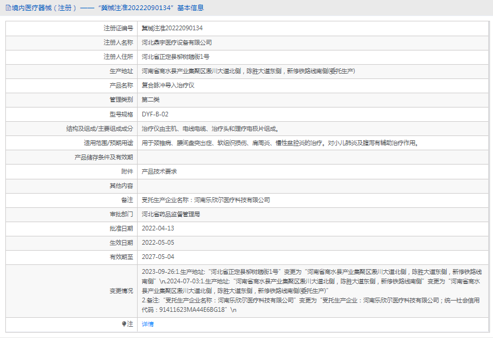Image resolution: width=493 pixels, height=338 pixels.
Task: Click the 注册人住所 label
Action: pos(118,56)
